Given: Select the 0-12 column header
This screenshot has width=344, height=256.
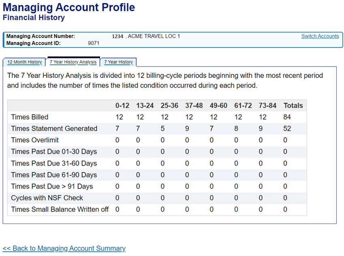Looking at the screenshot, I should (122, 105).
